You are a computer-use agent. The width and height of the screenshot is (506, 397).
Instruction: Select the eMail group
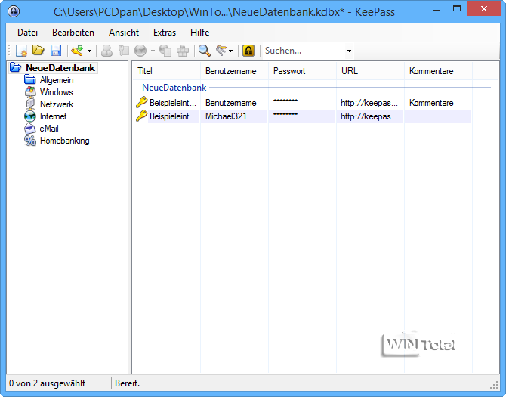pyautogui.click(x=49, y=129)
